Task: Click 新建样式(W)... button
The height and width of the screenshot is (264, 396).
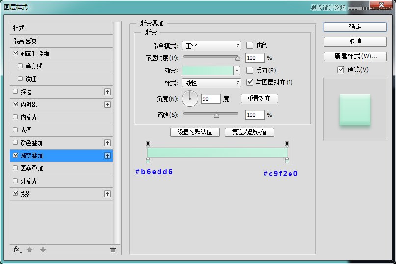Action: point(355,56)
